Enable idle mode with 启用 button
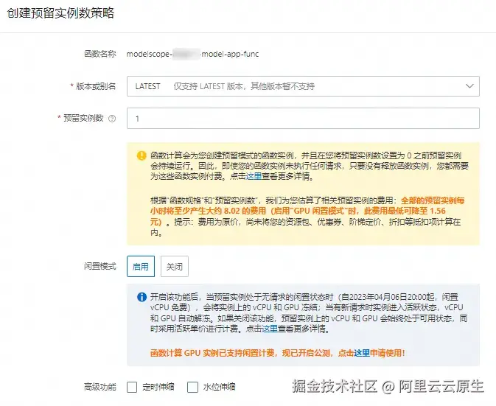This screenshot has height=406, width=496. coord(141,267)
